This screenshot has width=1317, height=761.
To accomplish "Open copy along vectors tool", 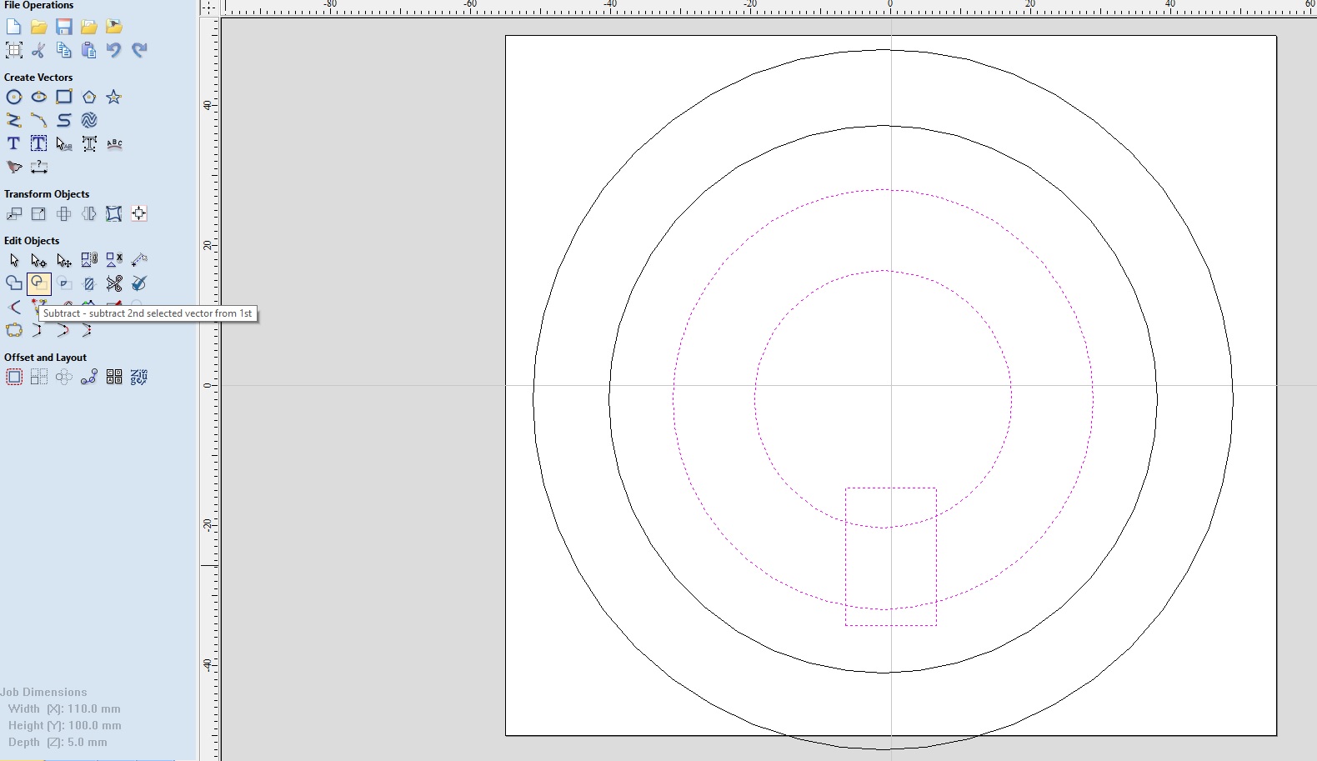I will click(88, 377).
